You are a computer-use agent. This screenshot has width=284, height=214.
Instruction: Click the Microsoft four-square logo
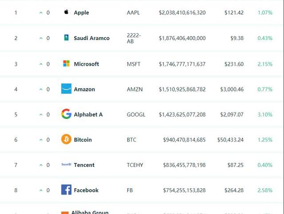[x=66, y=63]
